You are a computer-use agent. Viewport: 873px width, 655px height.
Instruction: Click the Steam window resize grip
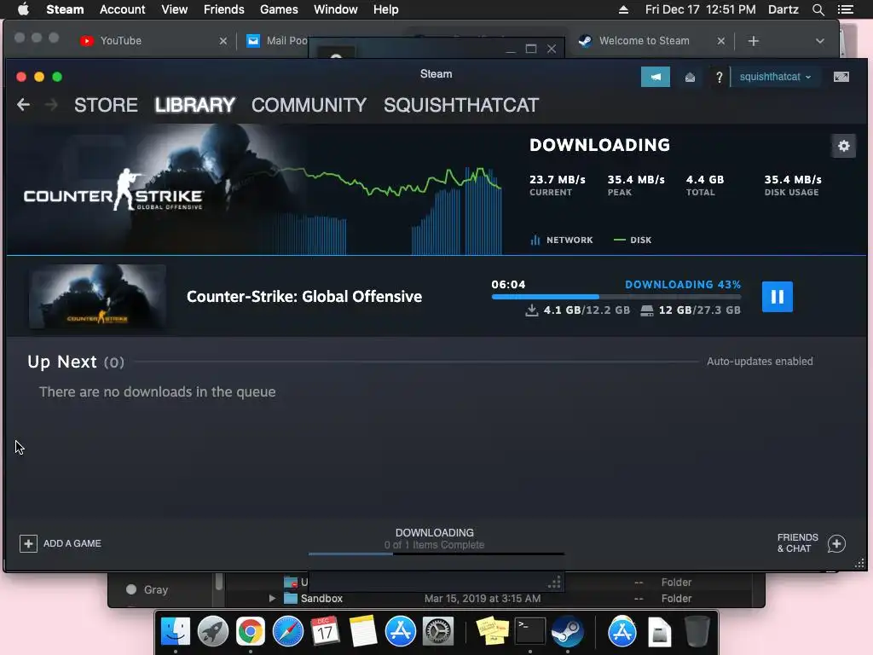click(859, 564)
